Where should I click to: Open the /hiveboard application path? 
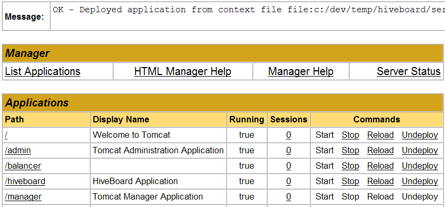coord(25,181)
